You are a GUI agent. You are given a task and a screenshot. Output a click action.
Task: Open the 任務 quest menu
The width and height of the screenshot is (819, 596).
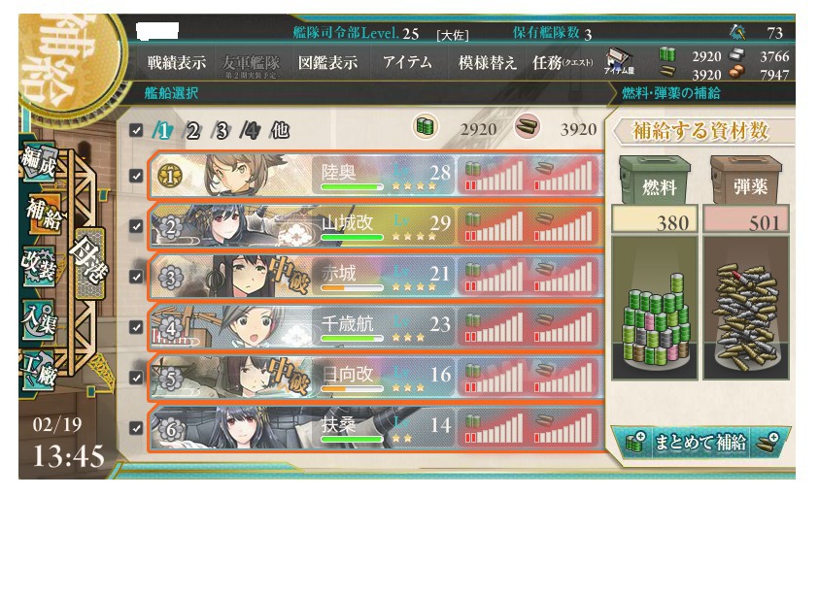click(563, 63)
